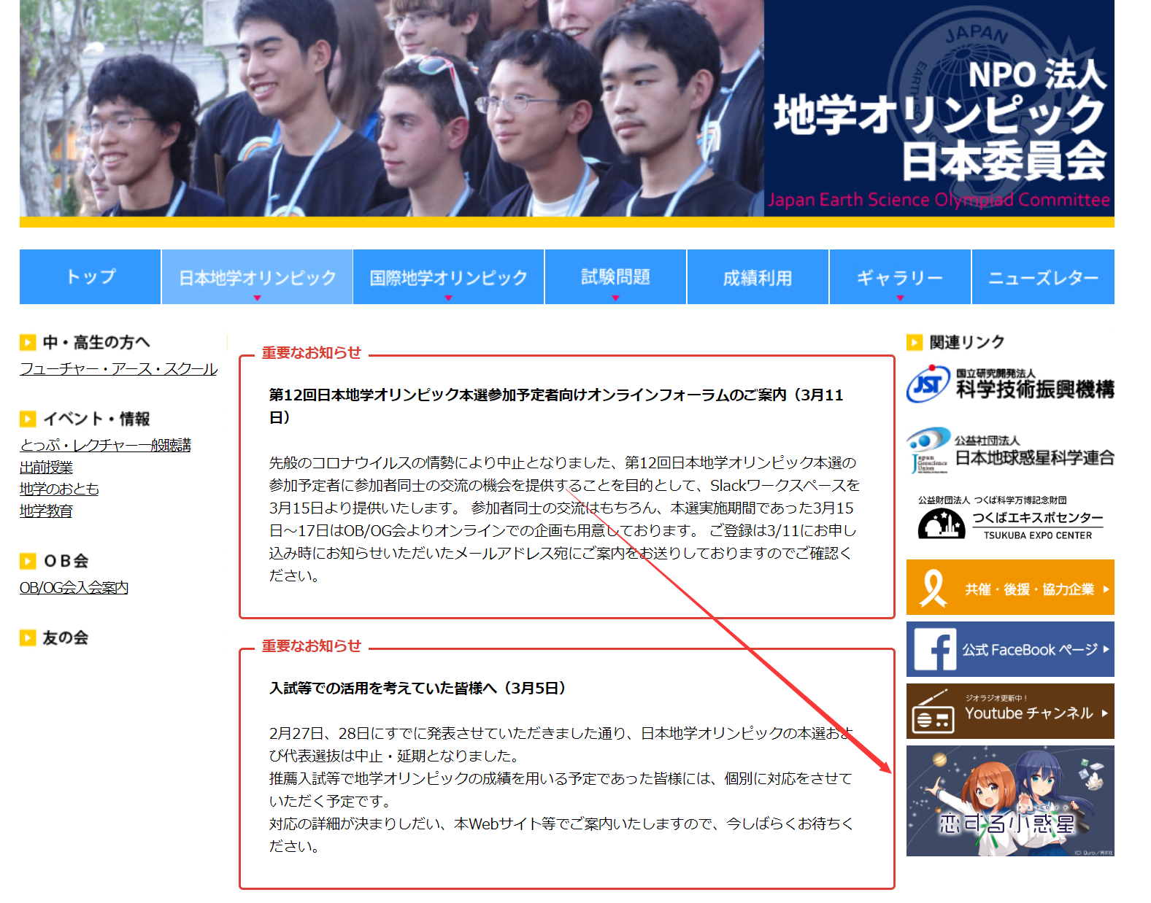
Task: Click first 重要なお知らせ heading
Action: tap(312, 352)
